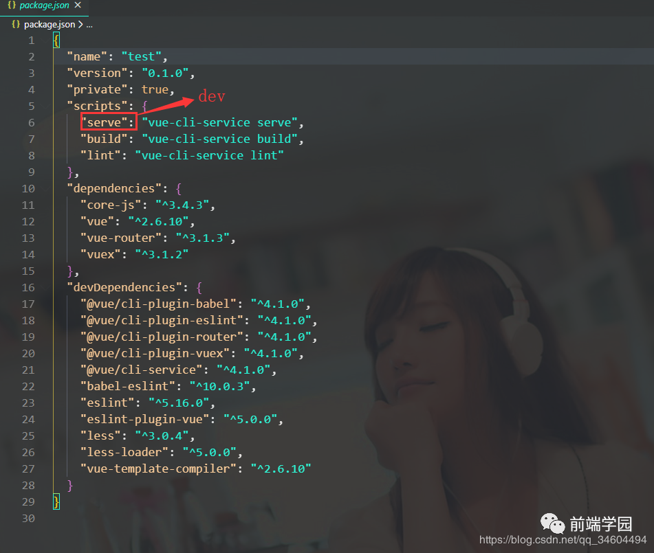Click the "private" true value
Image resolution: width=654 pixels, height=553 pixels.
tap(155, 89)
